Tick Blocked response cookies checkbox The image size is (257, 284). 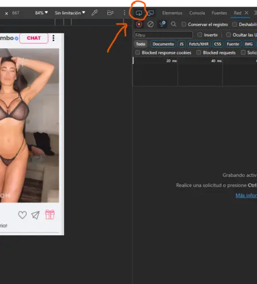tap(137, 53)
